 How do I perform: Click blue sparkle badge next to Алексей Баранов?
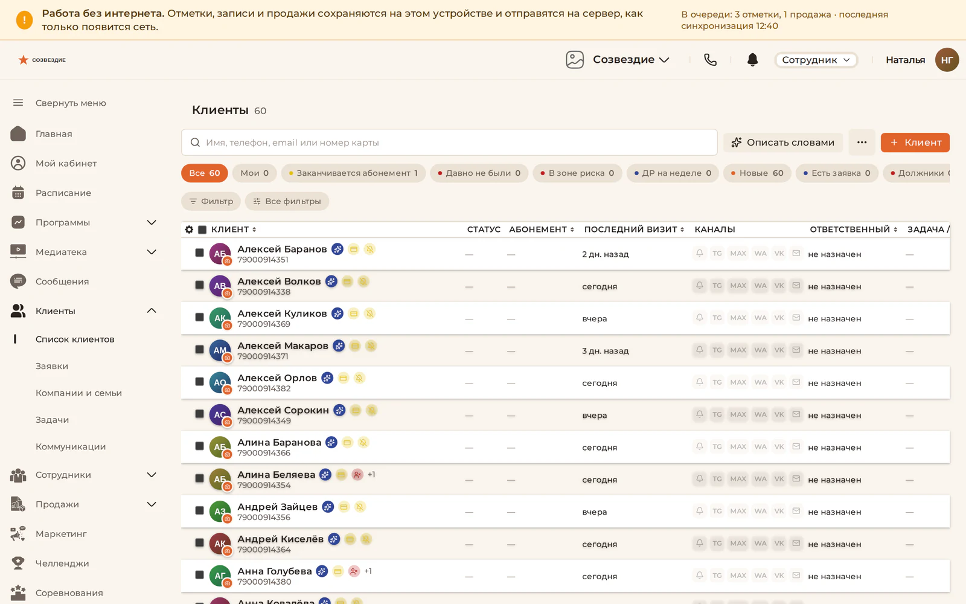(337, 249)
